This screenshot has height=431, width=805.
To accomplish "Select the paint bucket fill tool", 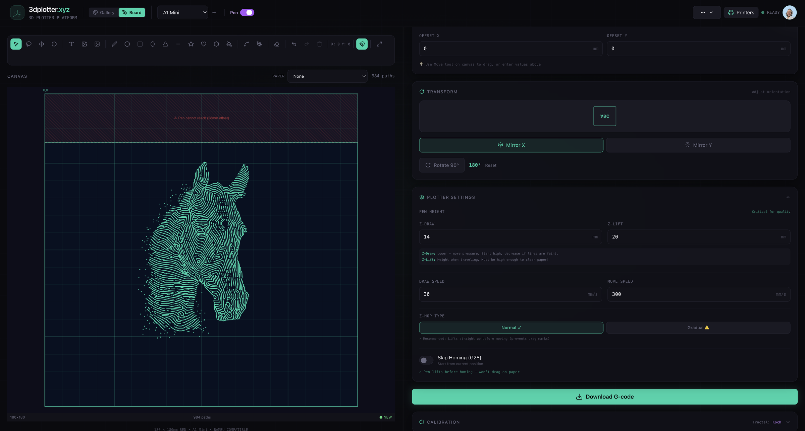I will 229,44.
